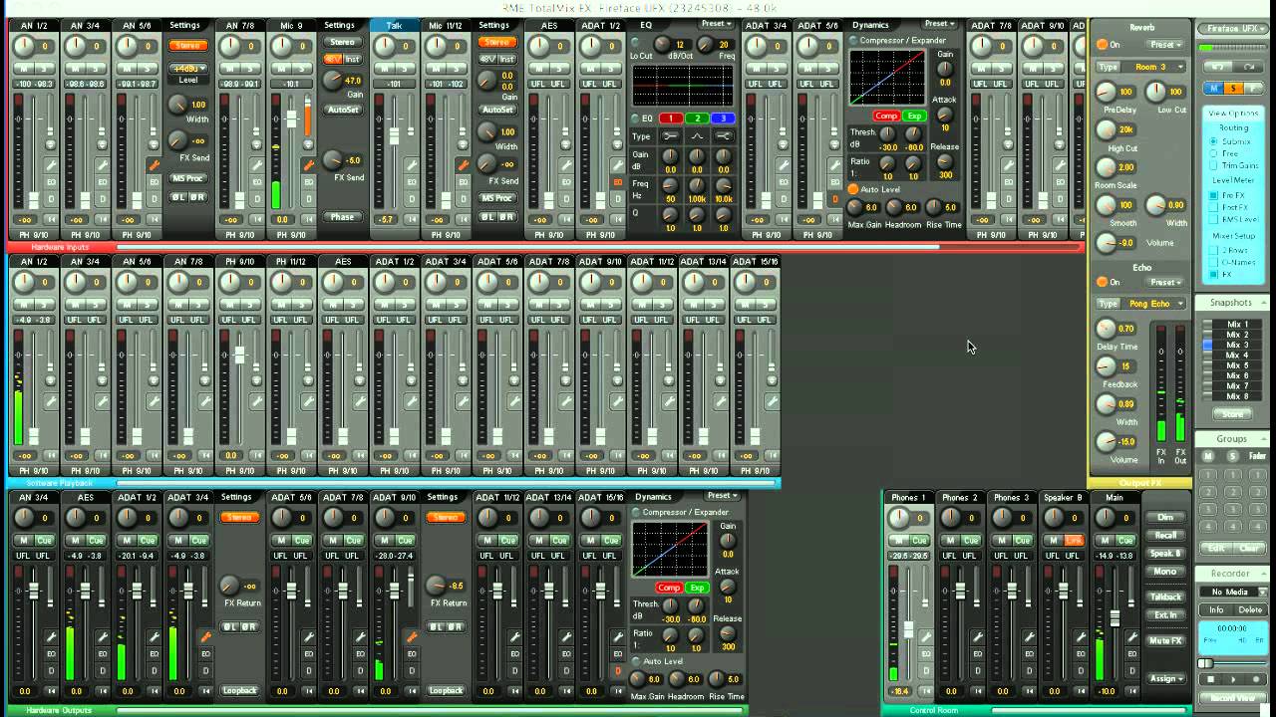The image size is (1276, 717).
Task: Select EQ band 3 blue button
Action: coord(723,119)
